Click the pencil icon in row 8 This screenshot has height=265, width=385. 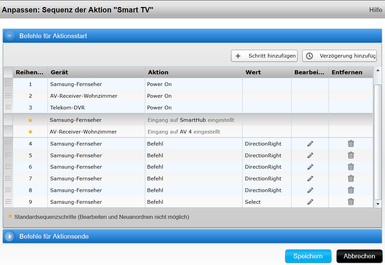(x=310, y=190)
